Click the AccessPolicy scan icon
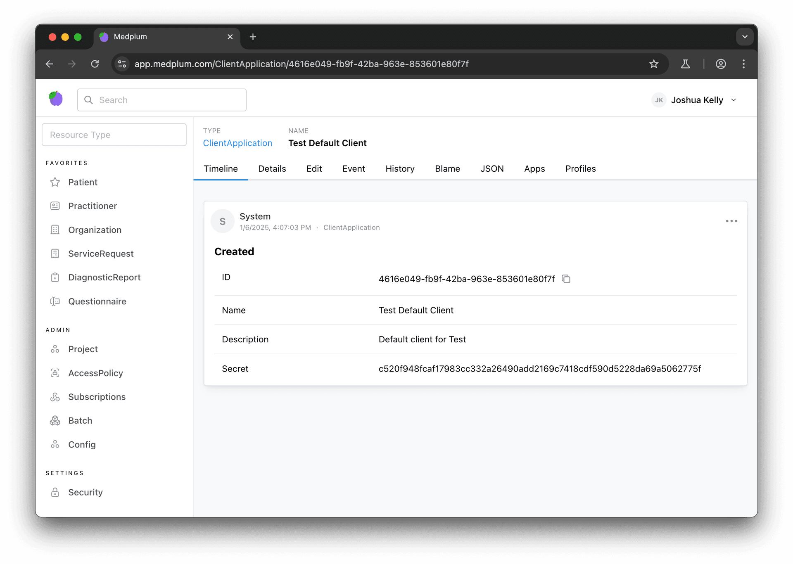The image size is (793, 564). [x=55, y=373]
